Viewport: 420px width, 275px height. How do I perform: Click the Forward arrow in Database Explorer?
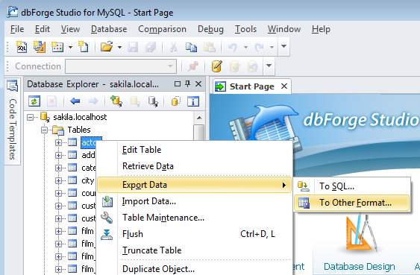coord(93,101)
